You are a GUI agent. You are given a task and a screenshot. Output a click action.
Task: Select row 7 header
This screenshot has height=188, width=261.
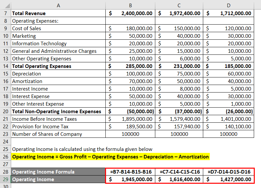coord(6,13)
